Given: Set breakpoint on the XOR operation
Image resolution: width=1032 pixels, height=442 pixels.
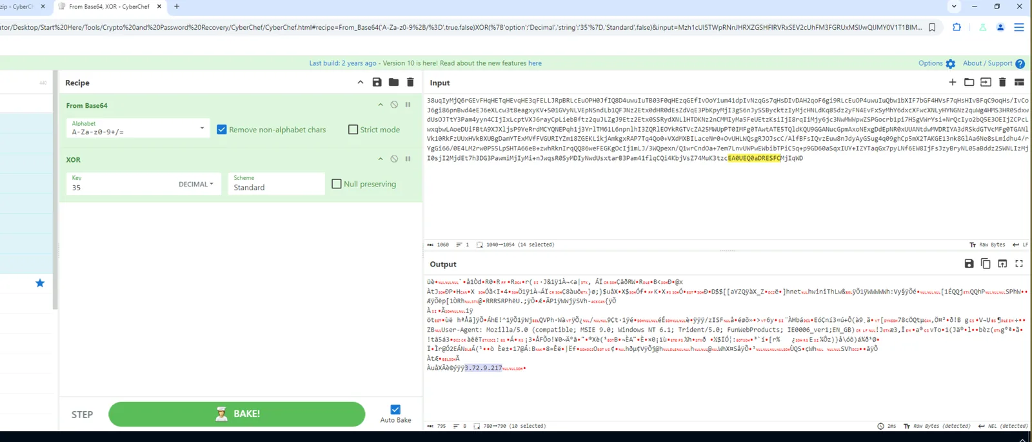Looking at the screenshot, I should click(x=408, y=159).
